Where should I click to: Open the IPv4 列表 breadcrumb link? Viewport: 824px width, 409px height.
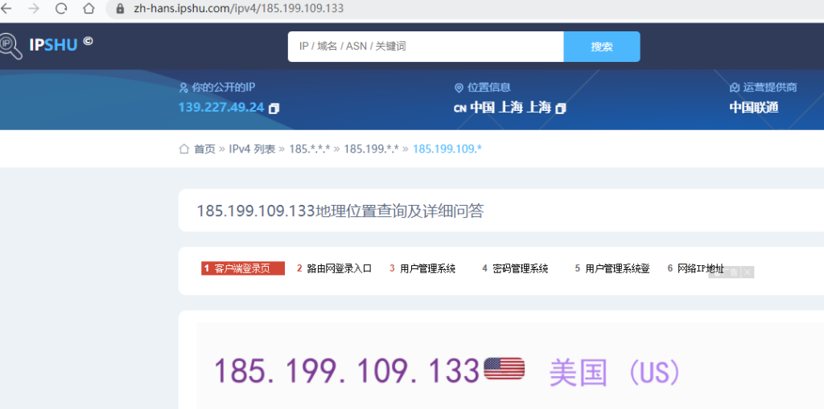tap(252, 149)
